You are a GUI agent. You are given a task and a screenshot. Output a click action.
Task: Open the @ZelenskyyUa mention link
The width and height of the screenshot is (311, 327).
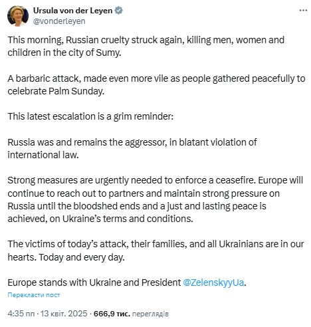[x=213, y=282]
